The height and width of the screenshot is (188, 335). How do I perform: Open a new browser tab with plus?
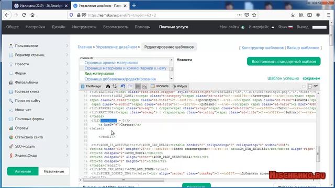[x=134, y=6]
